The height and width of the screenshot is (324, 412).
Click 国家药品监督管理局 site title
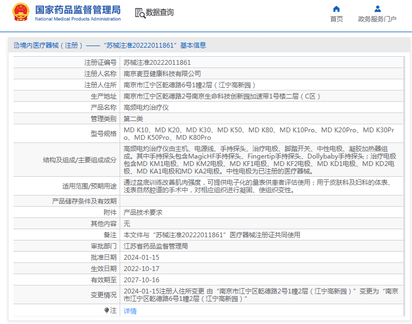[78, 10]
